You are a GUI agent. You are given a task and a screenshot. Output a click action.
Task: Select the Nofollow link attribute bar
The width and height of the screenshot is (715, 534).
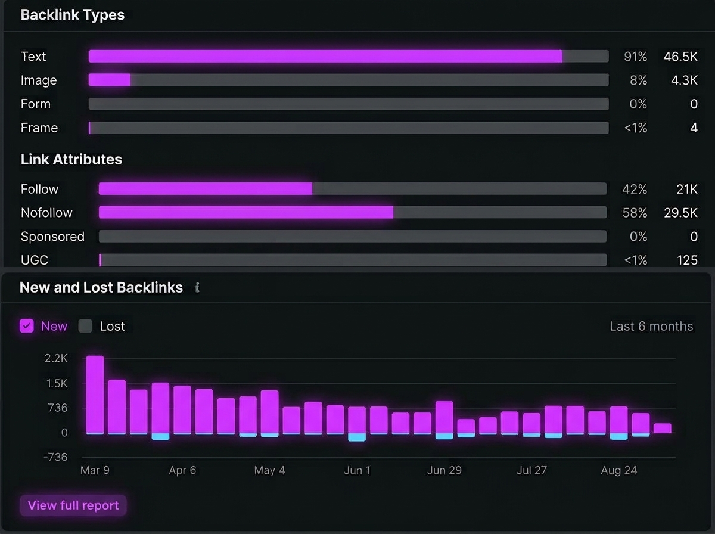pos(353,212)
